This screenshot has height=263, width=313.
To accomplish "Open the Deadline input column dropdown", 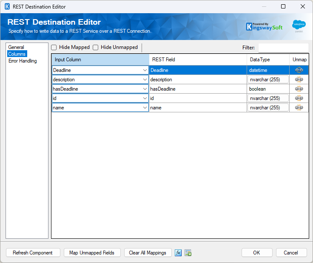I will coord(145,70).
